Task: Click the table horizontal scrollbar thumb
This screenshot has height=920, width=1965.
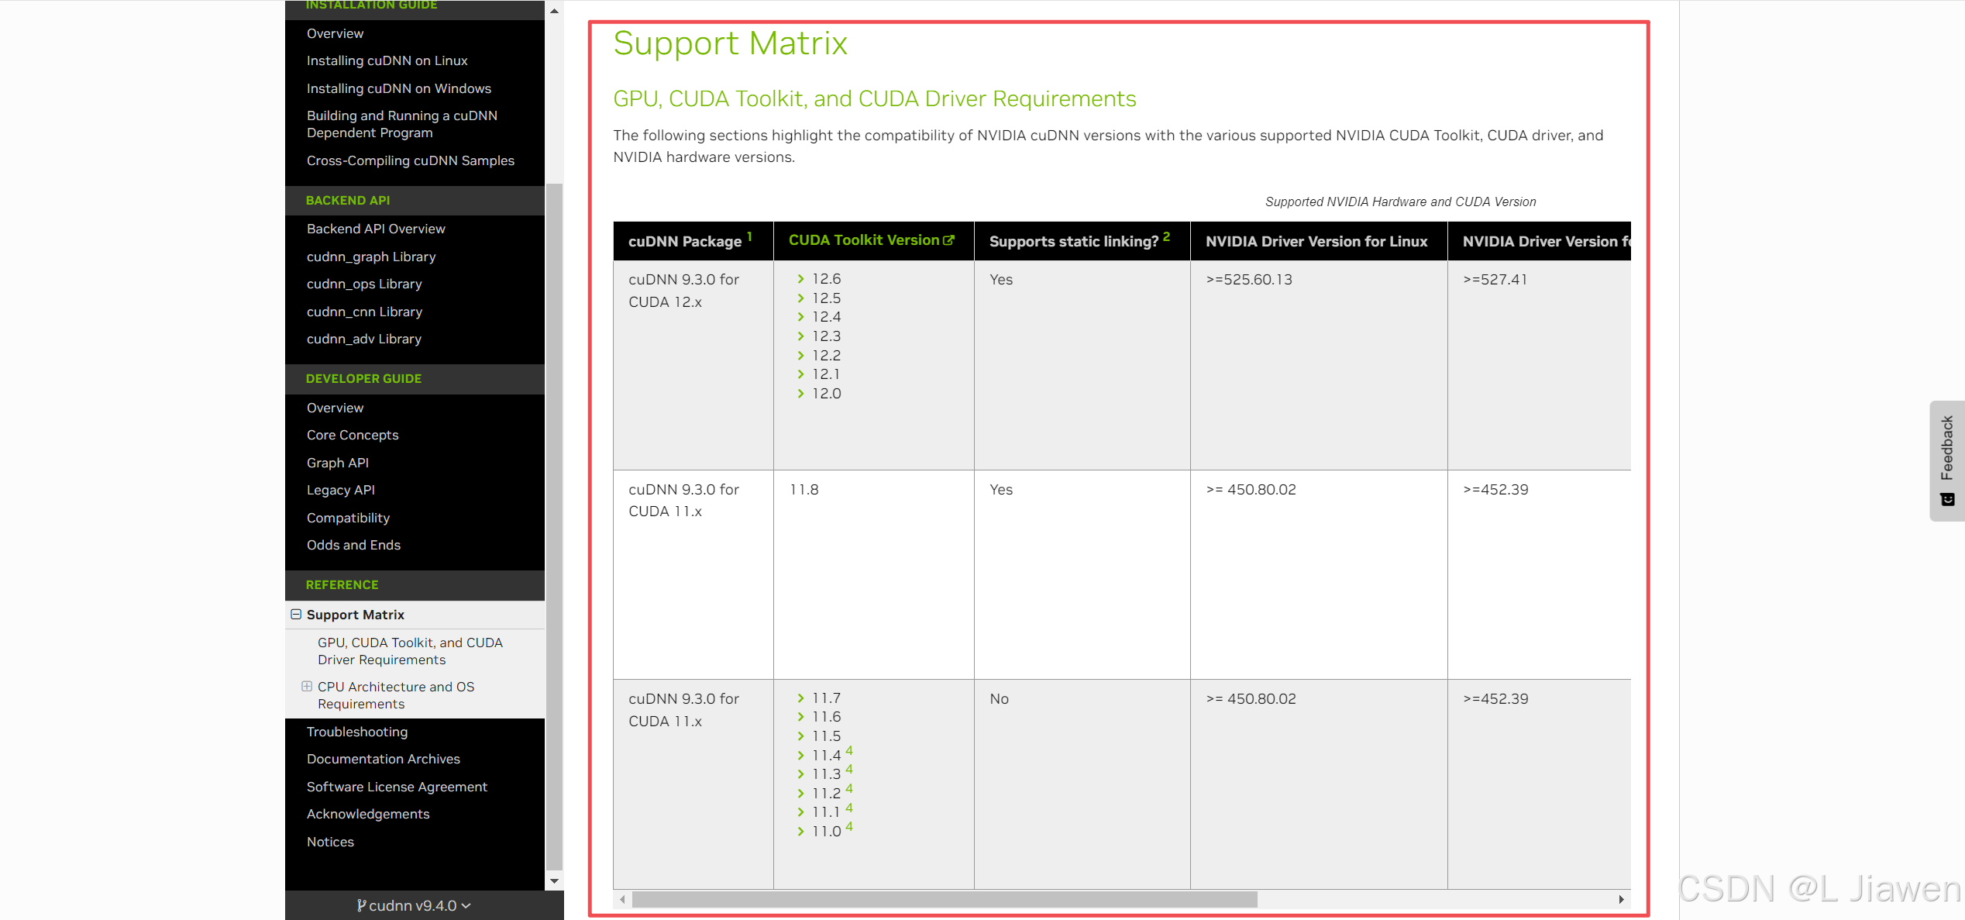Action: (945, 899)
